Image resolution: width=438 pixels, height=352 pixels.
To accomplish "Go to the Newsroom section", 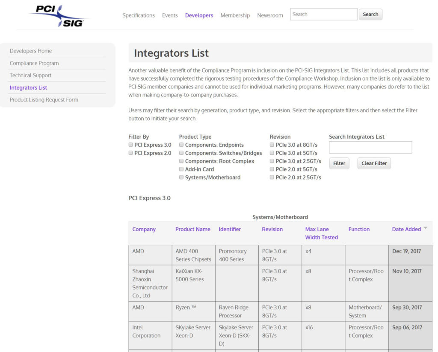I will click(x=270, y=15).
